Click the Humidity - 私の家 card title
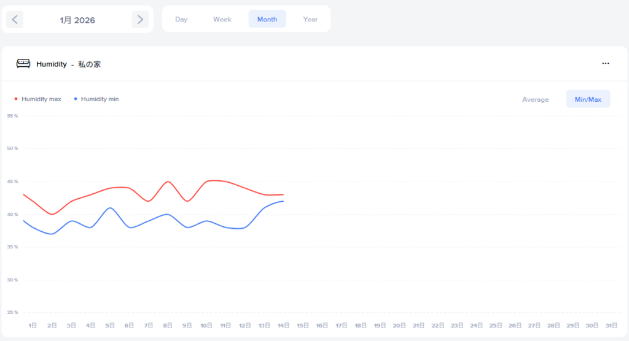 68,64
